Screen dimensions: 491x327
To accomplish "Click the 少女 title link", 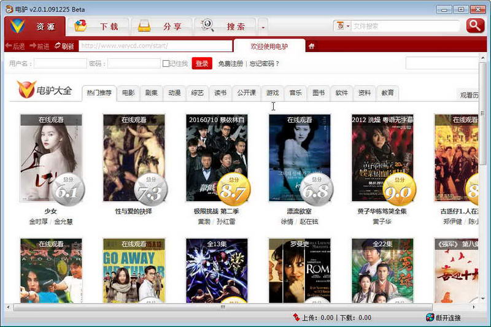I will coord(51,211).
